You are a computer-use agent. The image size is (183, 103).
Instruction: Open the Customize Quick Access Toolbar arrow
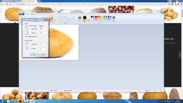pyautogui.click(x=29, y=12)
